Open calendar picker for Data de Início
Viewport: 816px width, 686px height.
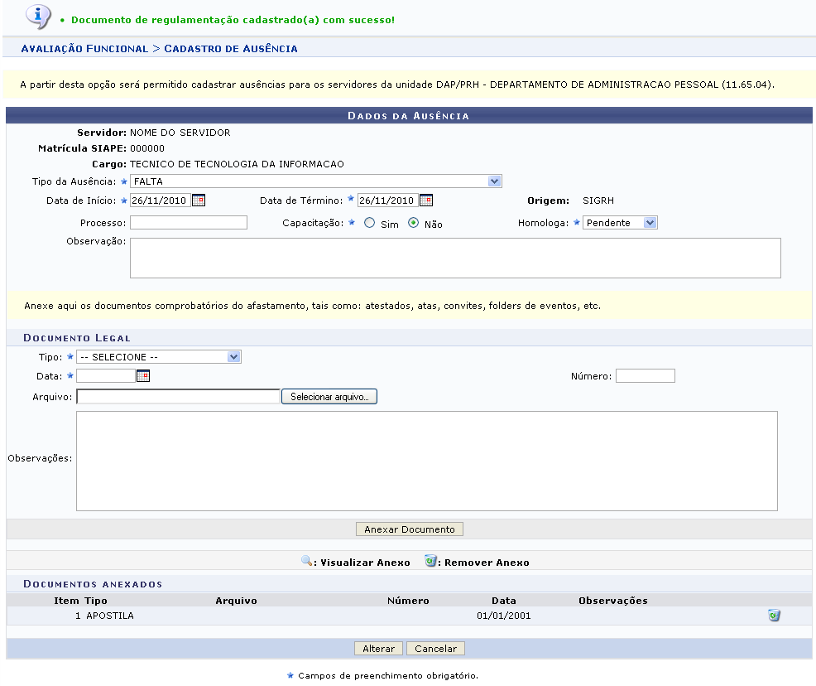tap(198, 200)
